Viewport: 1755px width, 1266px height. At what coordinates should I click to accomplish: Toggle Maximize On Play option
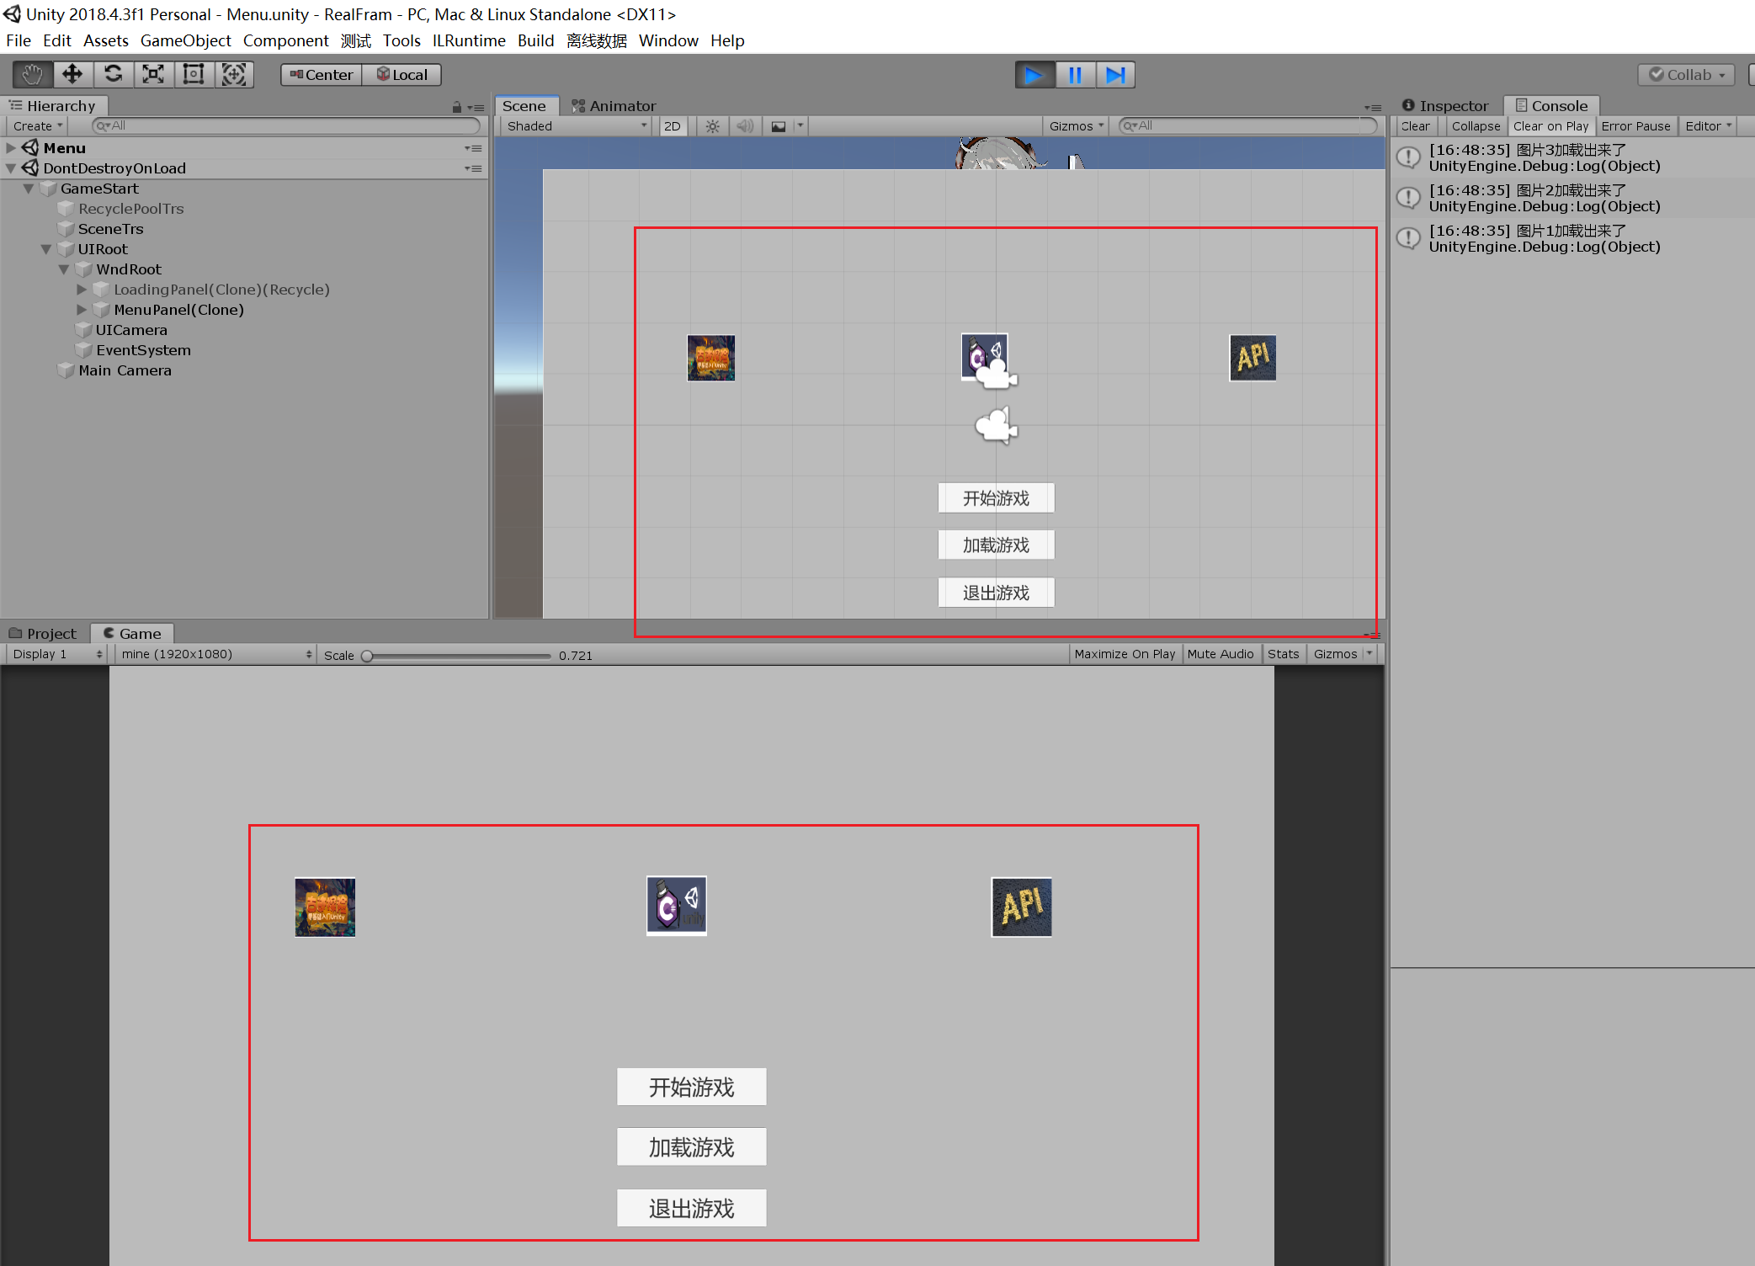pyautogui.click(x=1124, y=654)
